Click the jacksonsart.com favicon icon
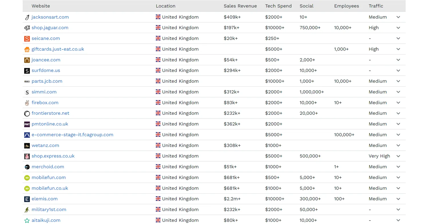The image size is (431, 224). pos(27,17)
